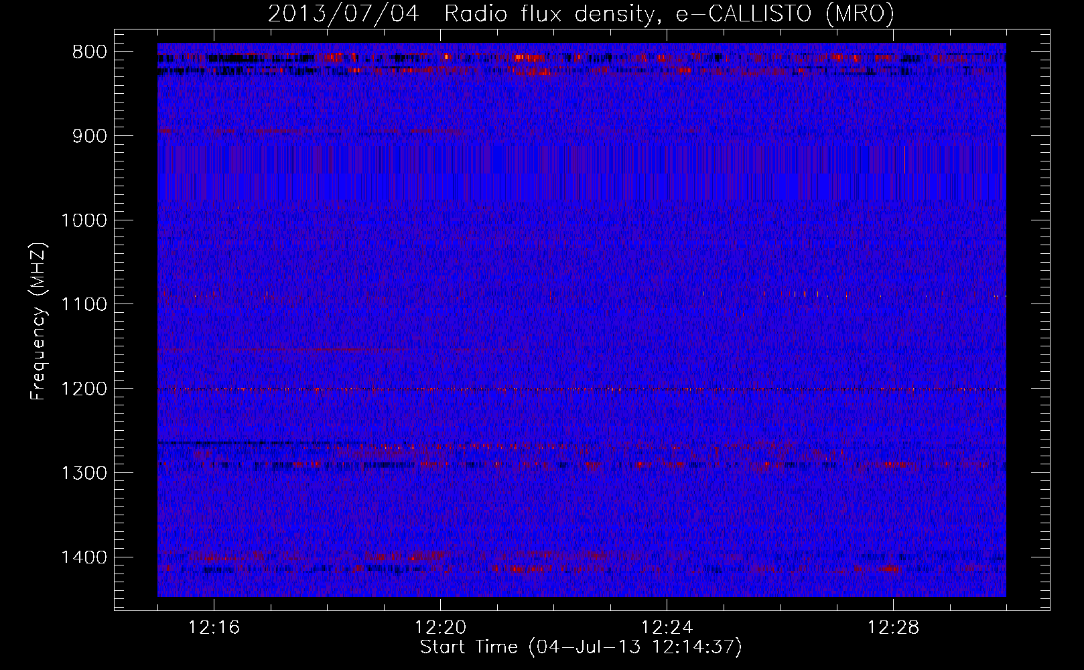The image size is (1084, 670).
Task: Pick the 1400 frequency tick label
Action: 84,557
